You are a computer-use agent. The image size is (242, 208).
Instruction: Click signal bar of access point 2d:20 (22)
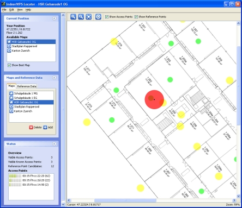point(15,180)
